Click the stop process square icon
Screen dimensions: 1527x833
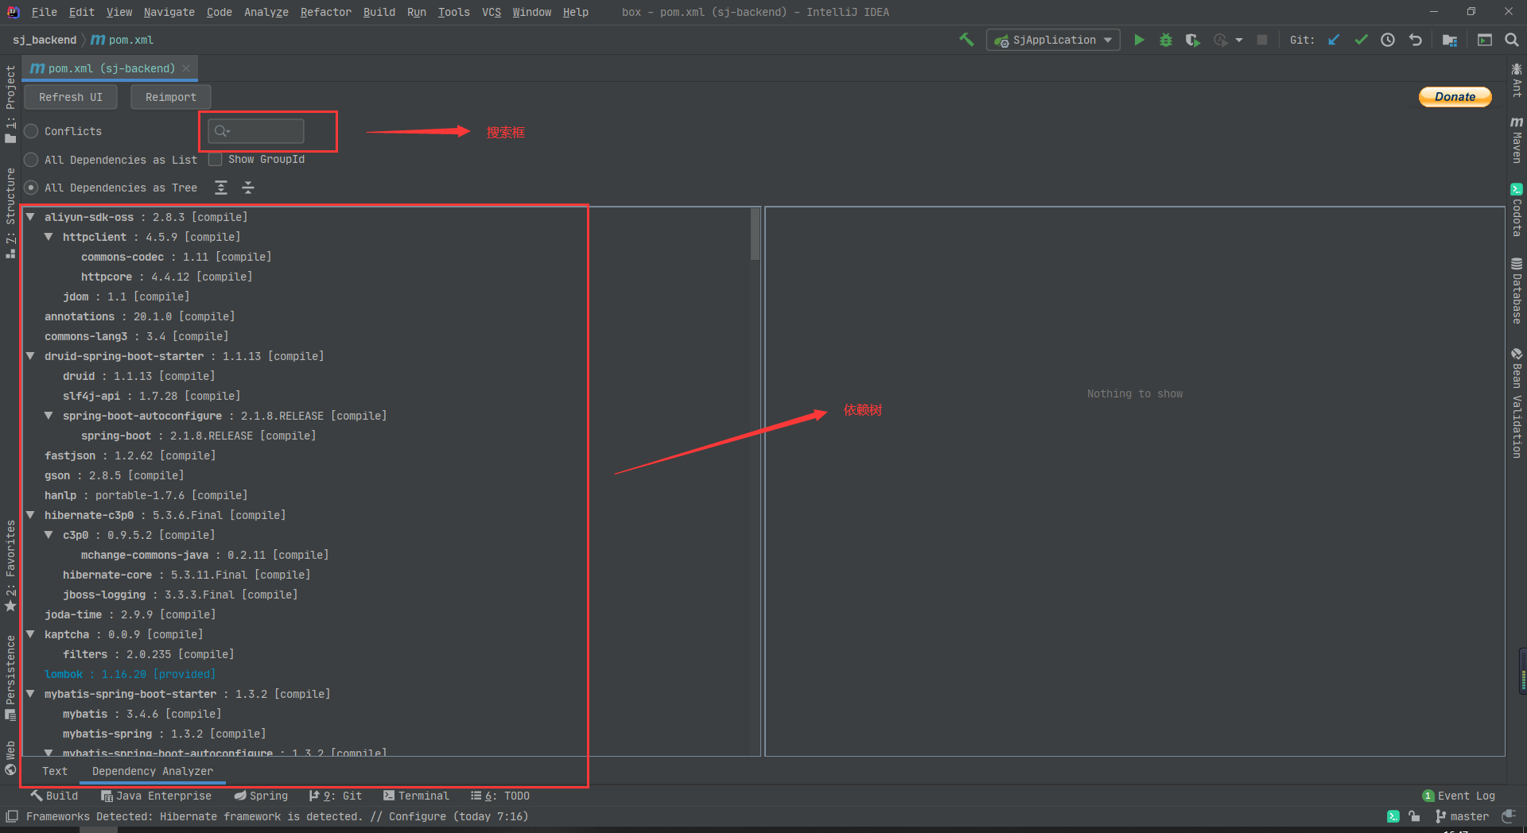(1261, 40)
